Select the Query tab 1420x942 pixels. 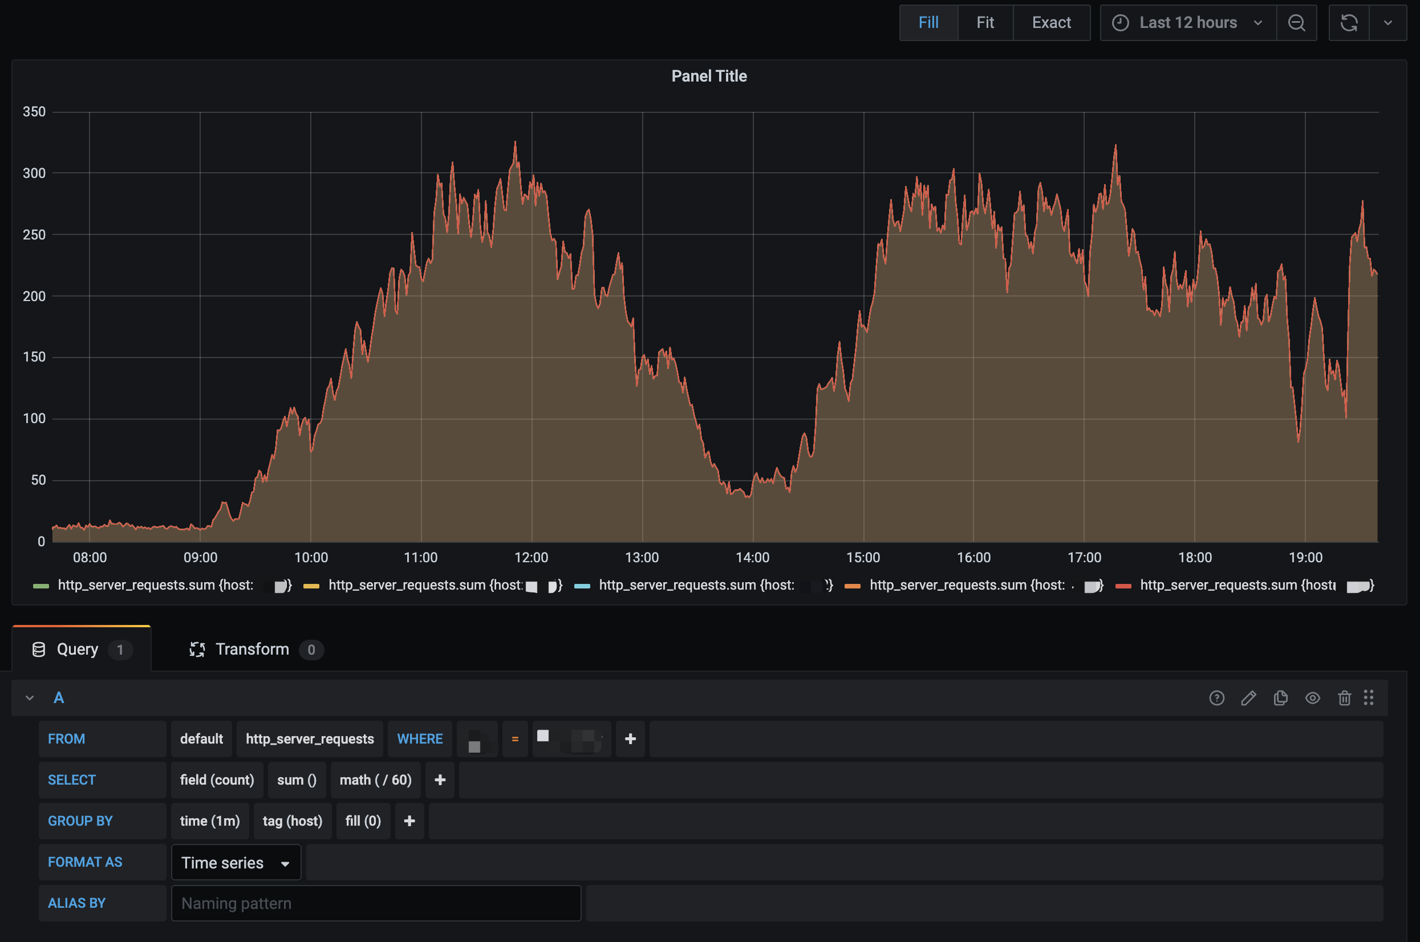(x=78, y=649)
